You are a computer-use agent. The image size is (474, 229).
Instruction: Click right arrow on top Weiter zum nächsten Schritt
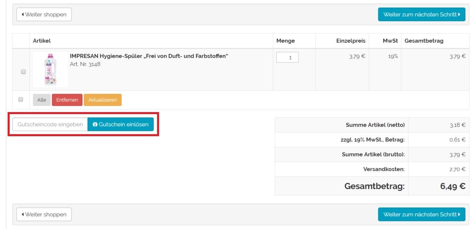click(x=459, y=14)
